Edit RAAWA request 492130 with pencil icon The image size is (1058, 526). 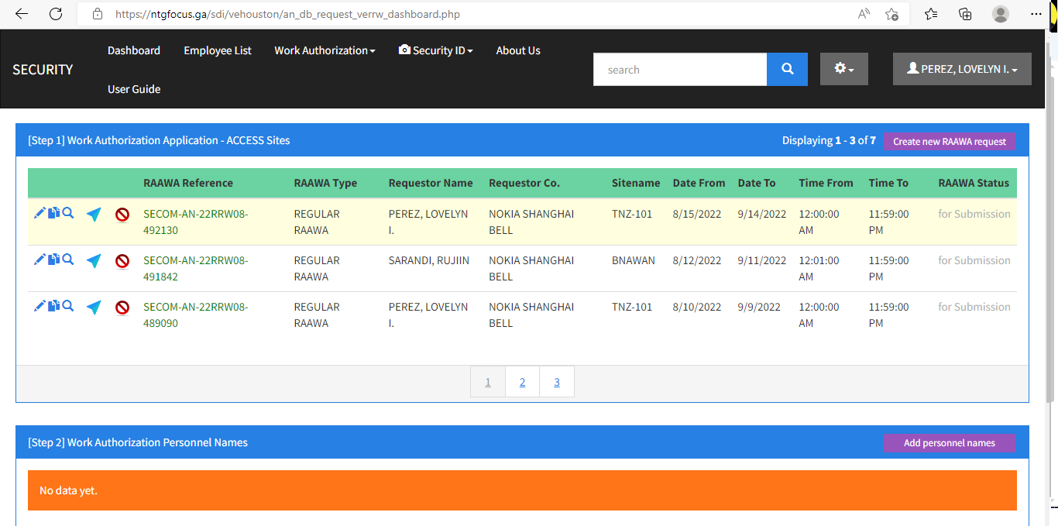point(40,213)
